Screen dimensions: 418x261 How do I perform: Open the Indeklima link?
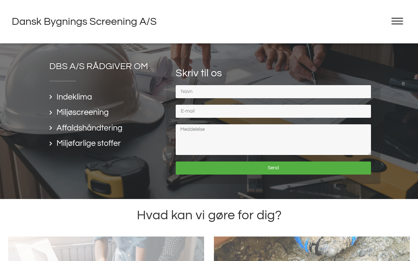click(x=74, y=97)
